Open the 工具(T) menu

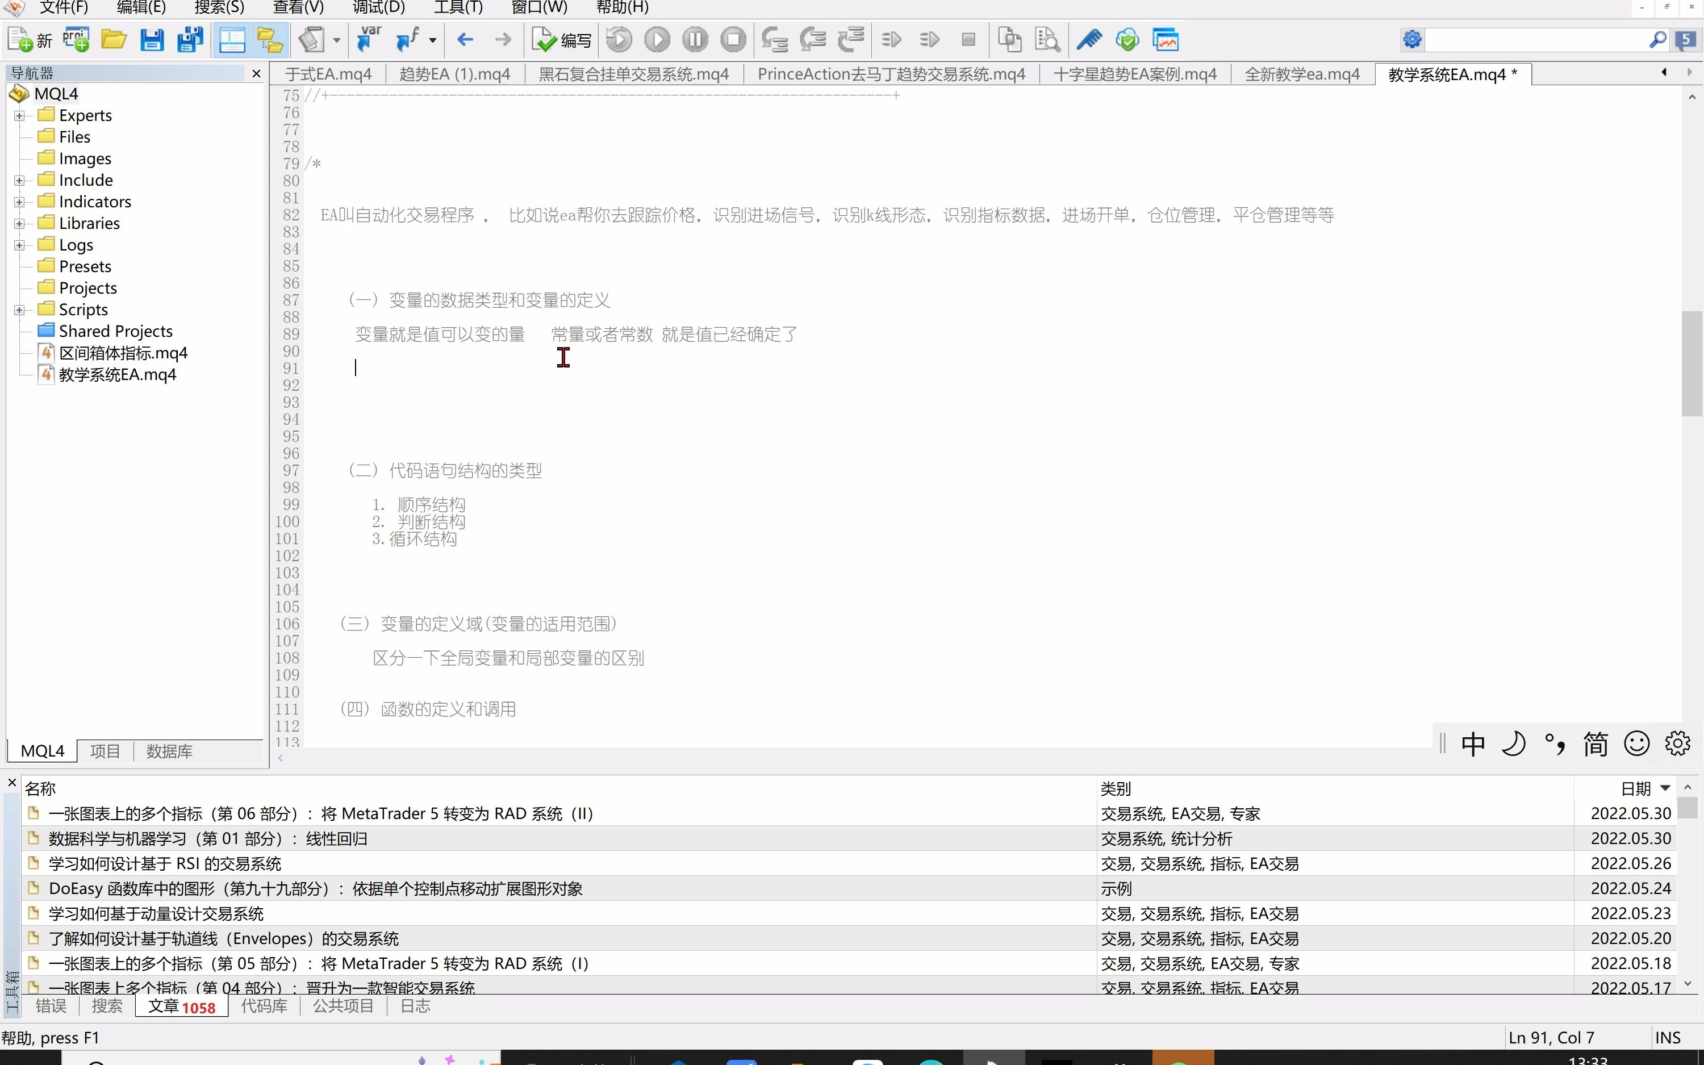[x=458, y=8]
